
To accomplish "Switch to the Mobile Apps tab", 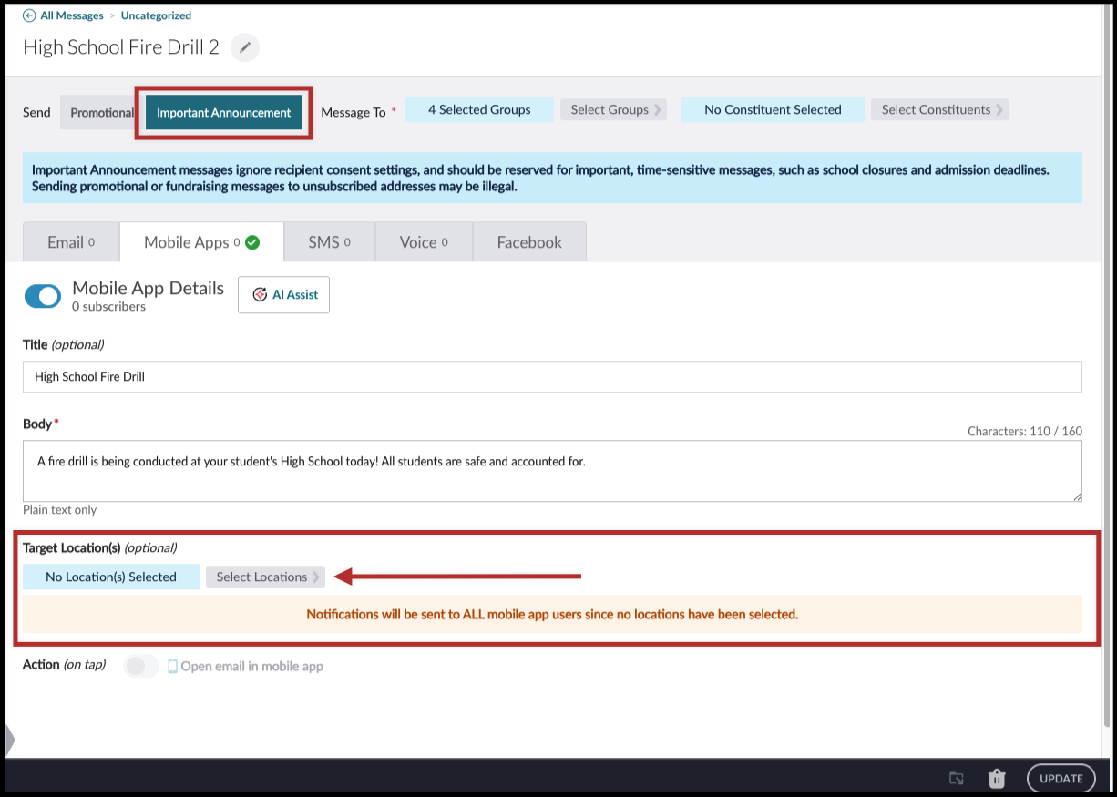I will pyautogui.click(x=201, y=242).
